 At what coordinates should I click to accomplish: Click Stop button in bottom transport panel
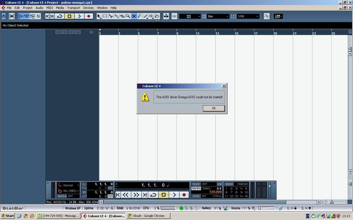click(x=163, y=194)
